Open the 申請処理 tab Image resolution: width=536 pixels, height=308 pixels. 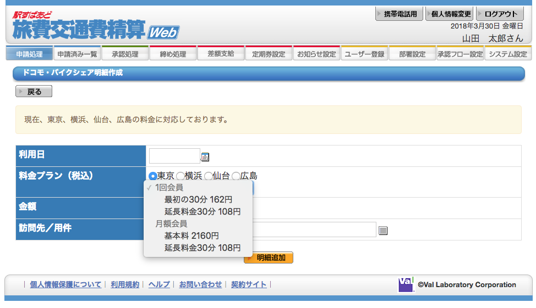(29, 54)
